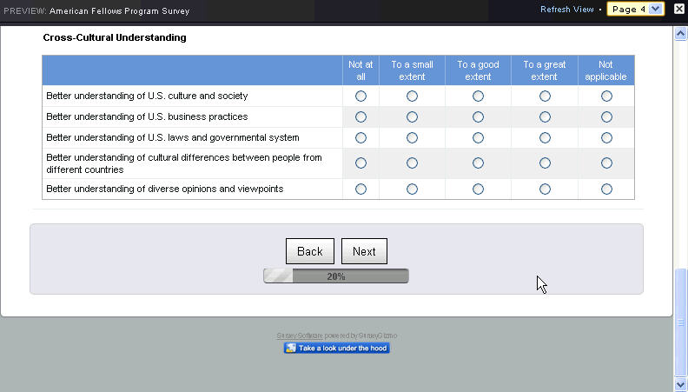Open the Page 4 dropdown selector
The height and width of the screenshot is (392, 688).
[x=635, y=10]
